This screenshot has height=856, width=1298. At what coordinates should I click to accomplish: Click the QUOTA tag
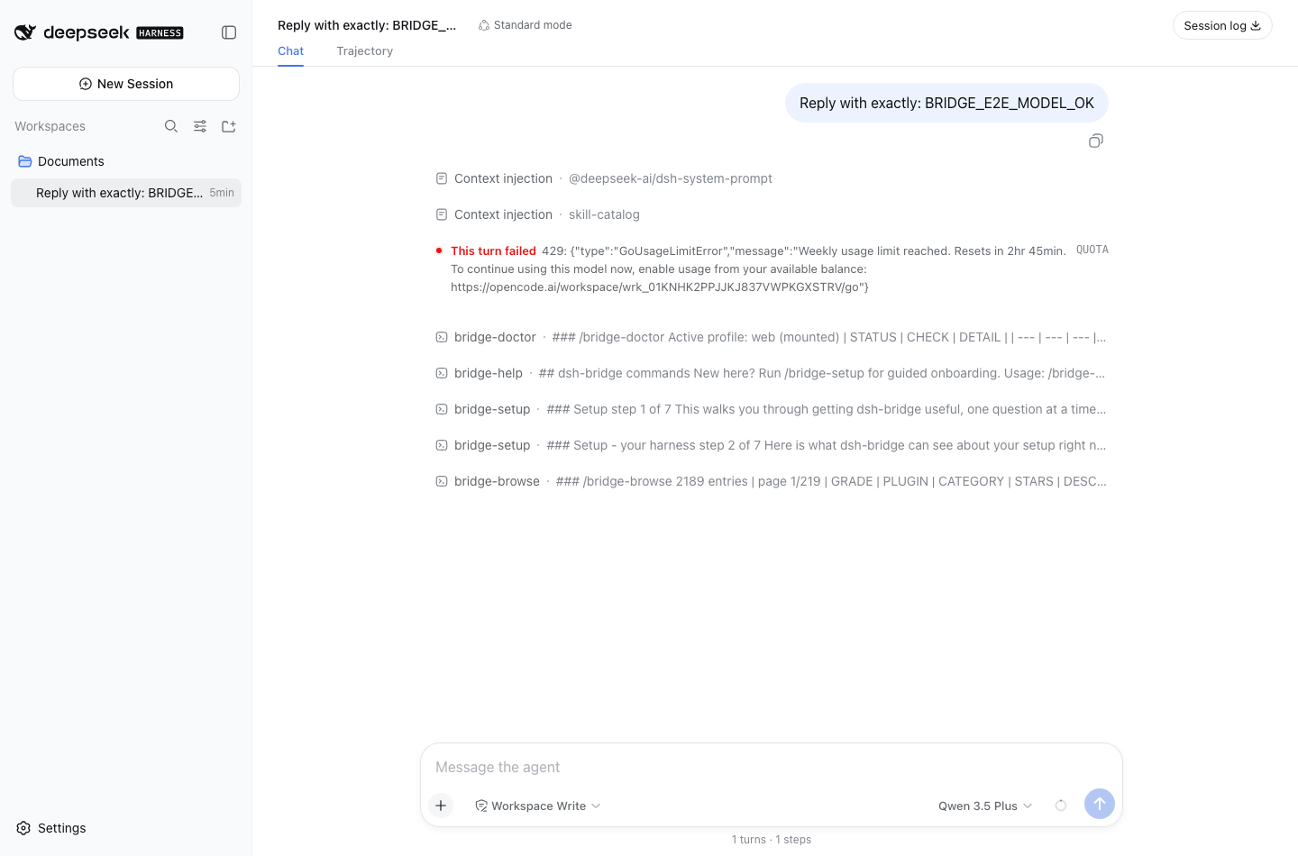[x=1092, y=250]
